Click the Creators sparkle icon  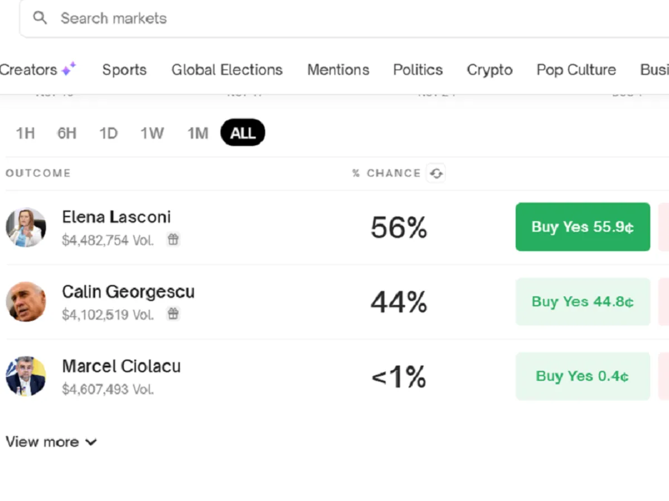click(x=69, y=69)
